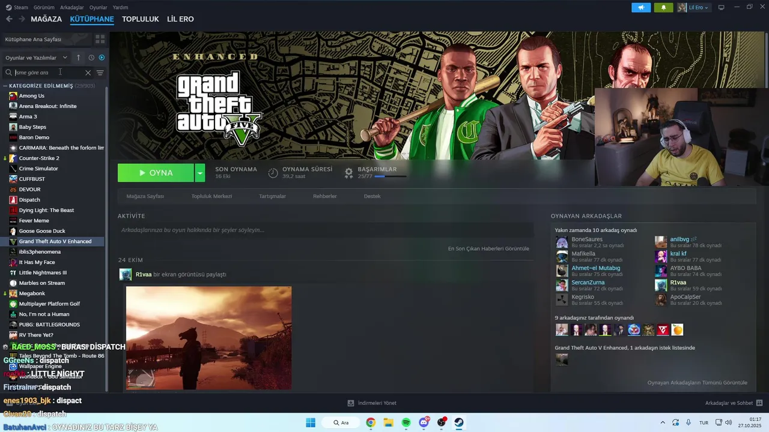
Task: Open the Yardım menu
Action: 120,7
